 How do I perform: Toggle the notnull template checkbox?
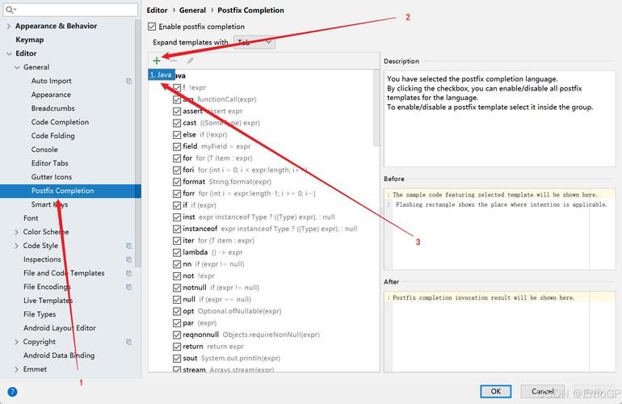pyautogui.click(x=177, y=288)
